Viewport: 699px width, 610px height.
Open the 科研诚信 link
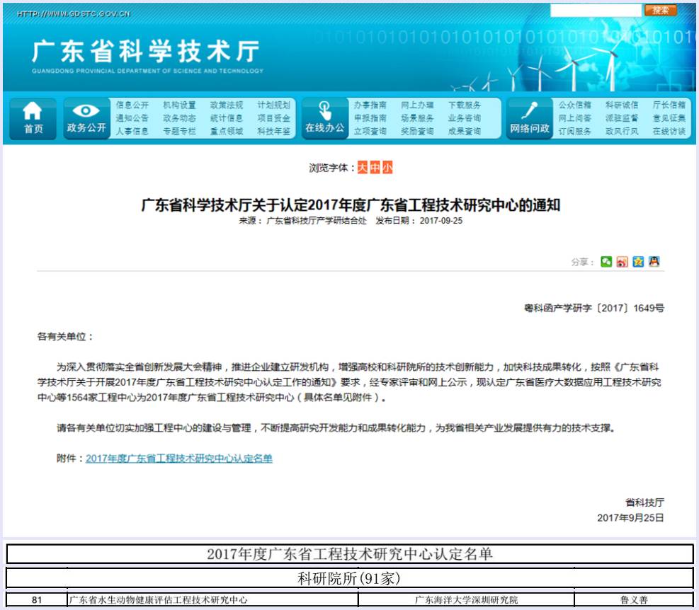tap(622, 105)
